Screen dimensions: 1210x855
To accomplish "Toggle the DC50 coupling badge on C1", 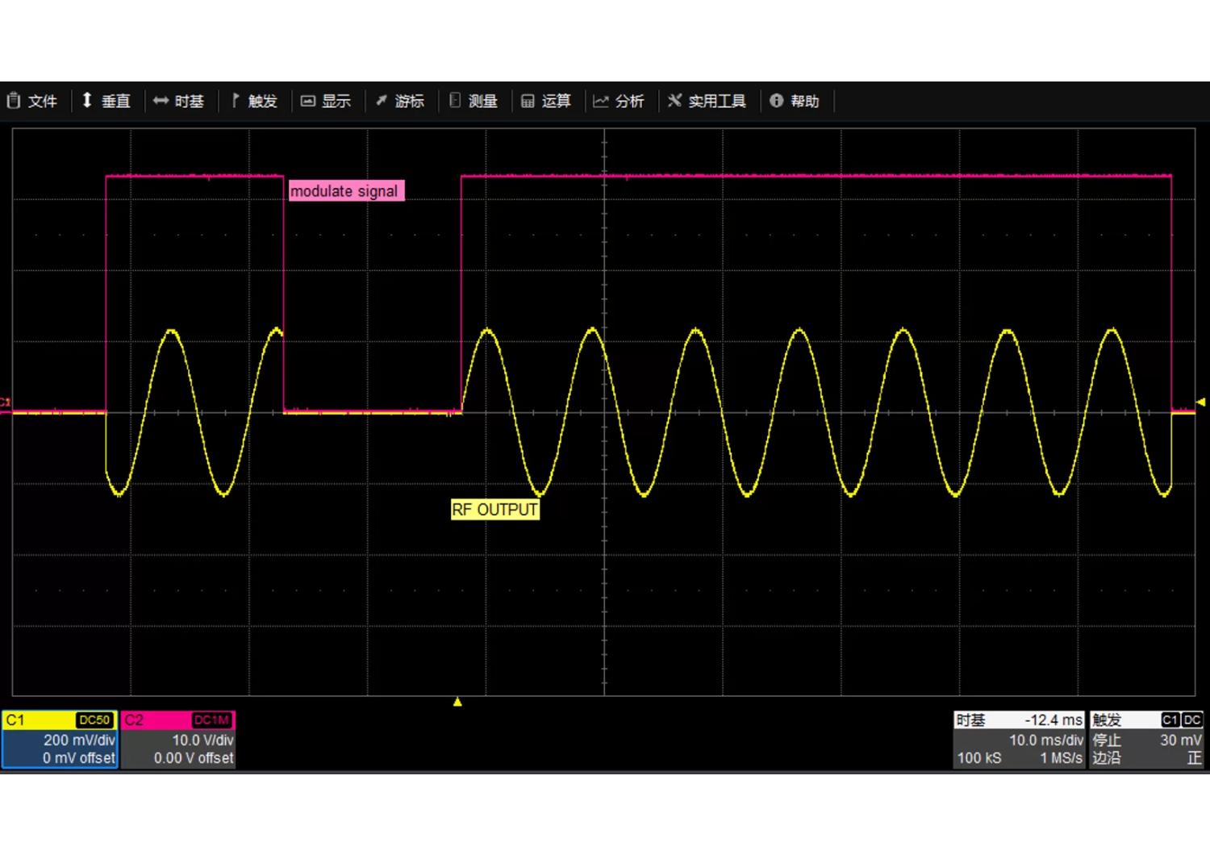I will [x=94, y=720].
